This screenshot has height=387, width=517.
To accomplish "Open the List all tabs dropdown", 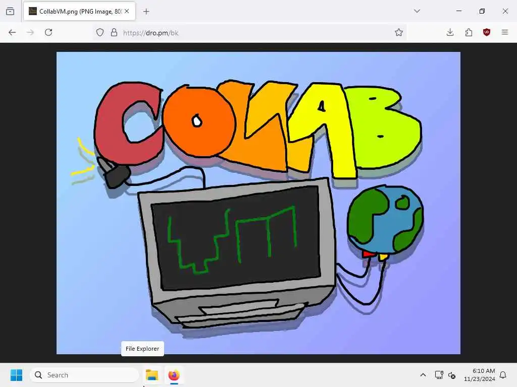I will (x=417, y=11).
